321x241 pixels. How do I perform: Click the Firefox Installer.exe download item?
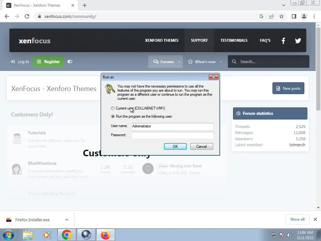[x=32, y=220]
